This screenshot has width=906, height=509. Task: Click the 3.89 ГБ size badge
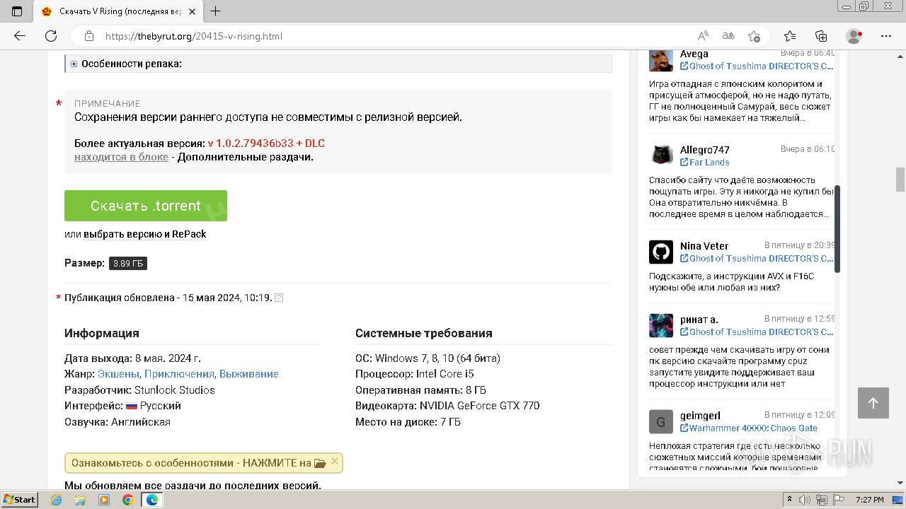click(128, 264)
